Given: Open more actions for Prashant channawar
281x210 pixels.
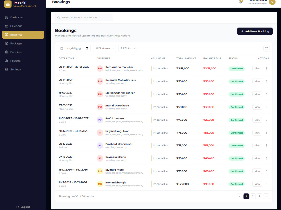Looking at the screenshot, I should (x=266, y=146).
